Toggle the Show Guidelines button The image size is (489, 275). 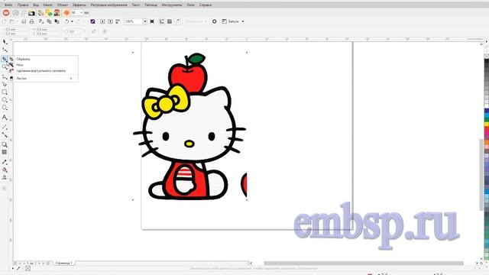[177, 21]
